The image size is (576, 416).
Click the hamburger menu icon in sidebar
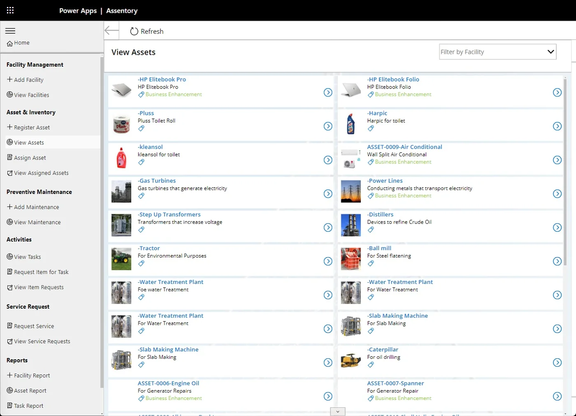click(10, 31)
